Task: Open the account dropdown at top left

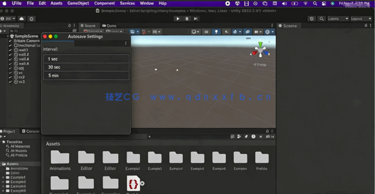Action: pyautogui.click(x=8, y=18)
